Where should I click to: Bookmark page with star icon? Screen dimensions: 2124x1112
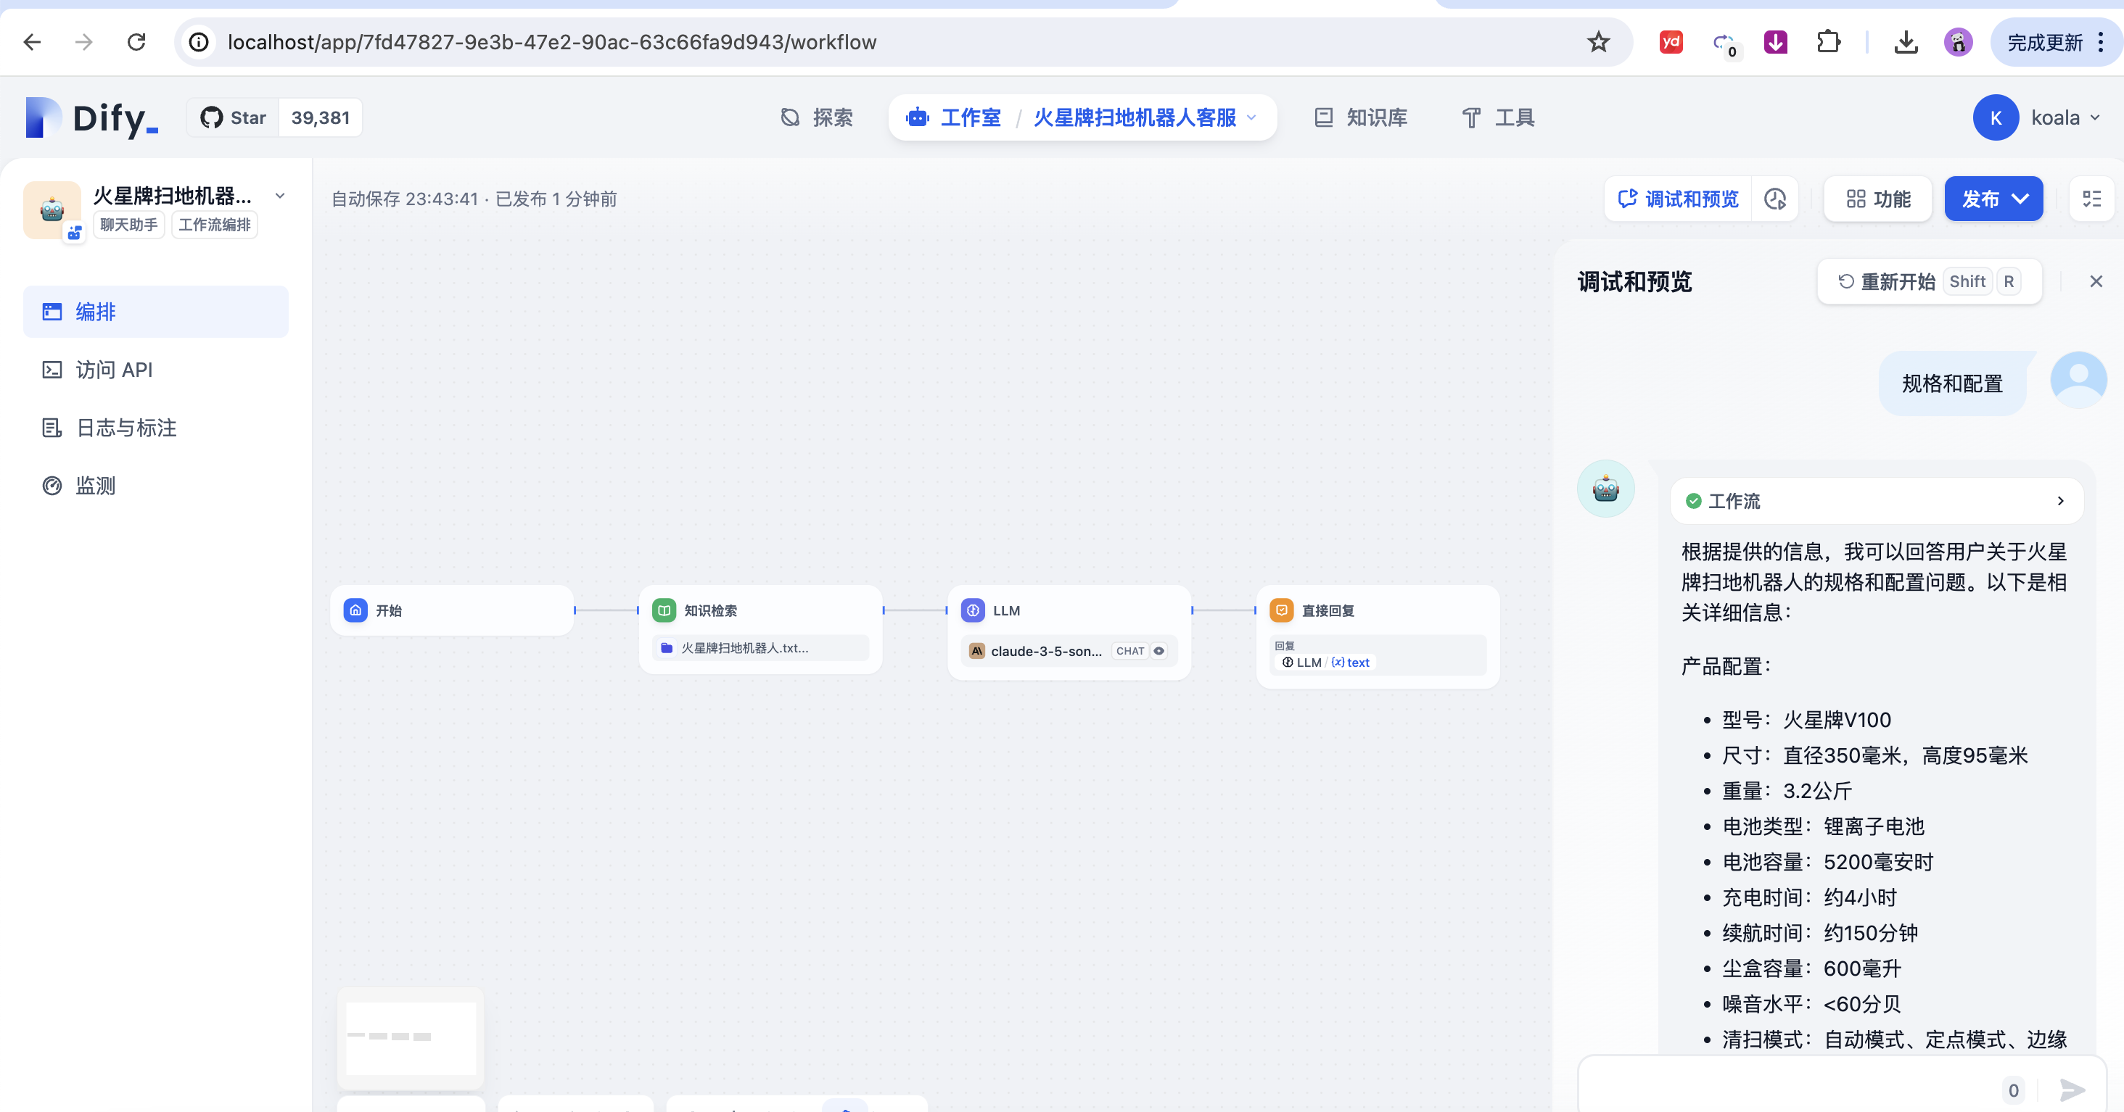point(1598,42)
